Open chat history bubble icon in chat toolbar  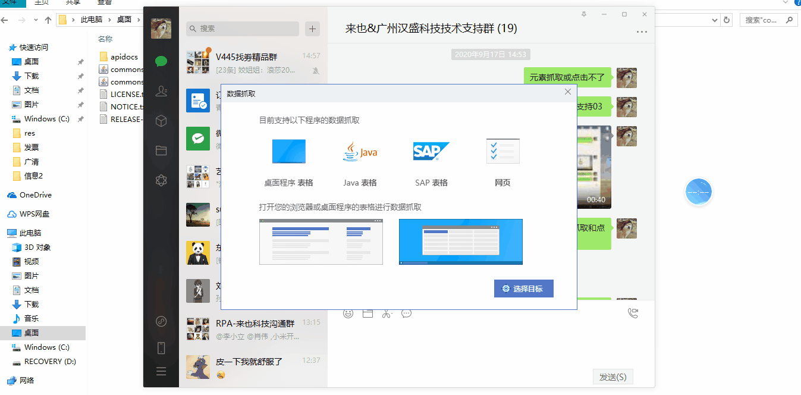407,313
